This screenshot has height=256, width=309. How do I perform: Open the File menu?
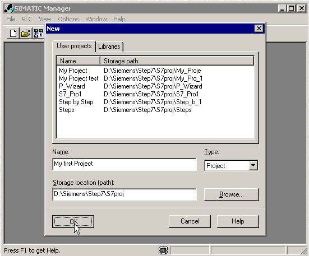(11, 19)
